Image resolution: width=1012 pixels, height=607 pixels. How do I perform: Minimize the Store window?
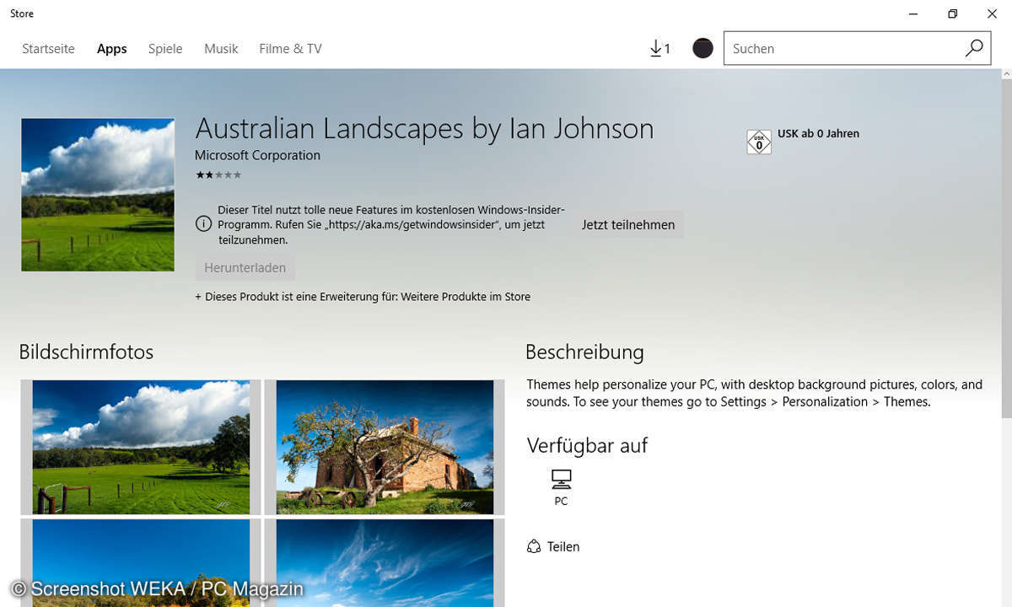(913, 13)
